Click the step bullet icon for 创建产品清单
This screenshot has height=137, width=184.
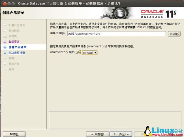click(x=5, y=47)
